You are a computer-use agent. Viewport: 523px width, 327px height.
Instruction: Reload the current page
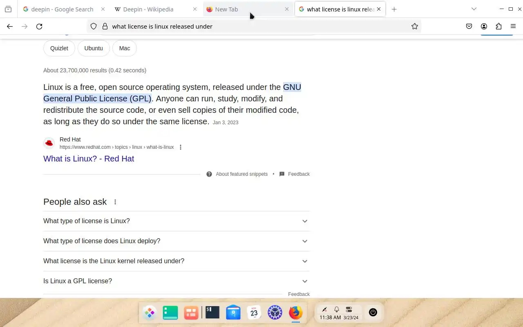pyautogui.click(x=39, y=26)
